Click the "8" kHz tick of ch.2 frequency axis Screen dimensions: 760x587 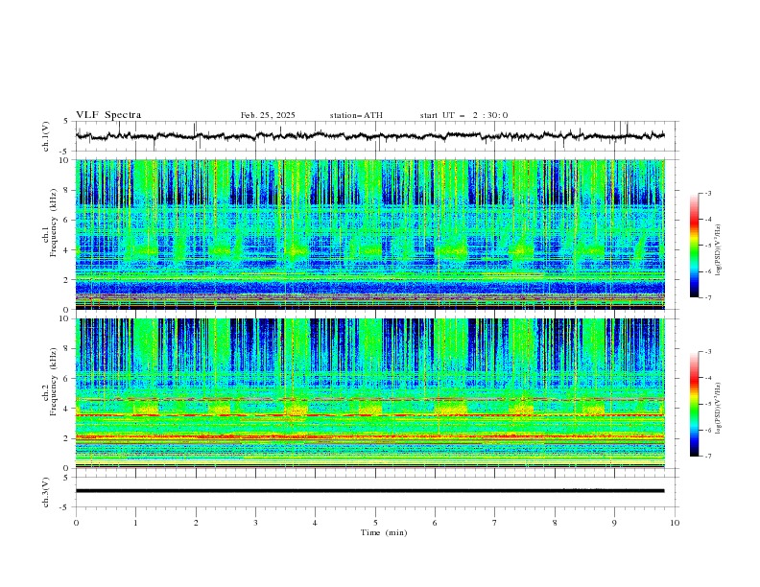pos(67,349)
